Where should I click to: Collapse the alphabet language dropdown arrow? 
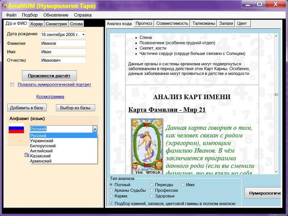point(95,129)
